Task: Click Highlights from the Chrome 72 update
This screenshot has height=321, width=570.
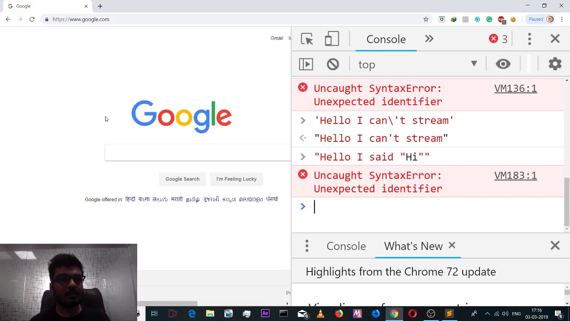Action: click(x=401, y=272)
